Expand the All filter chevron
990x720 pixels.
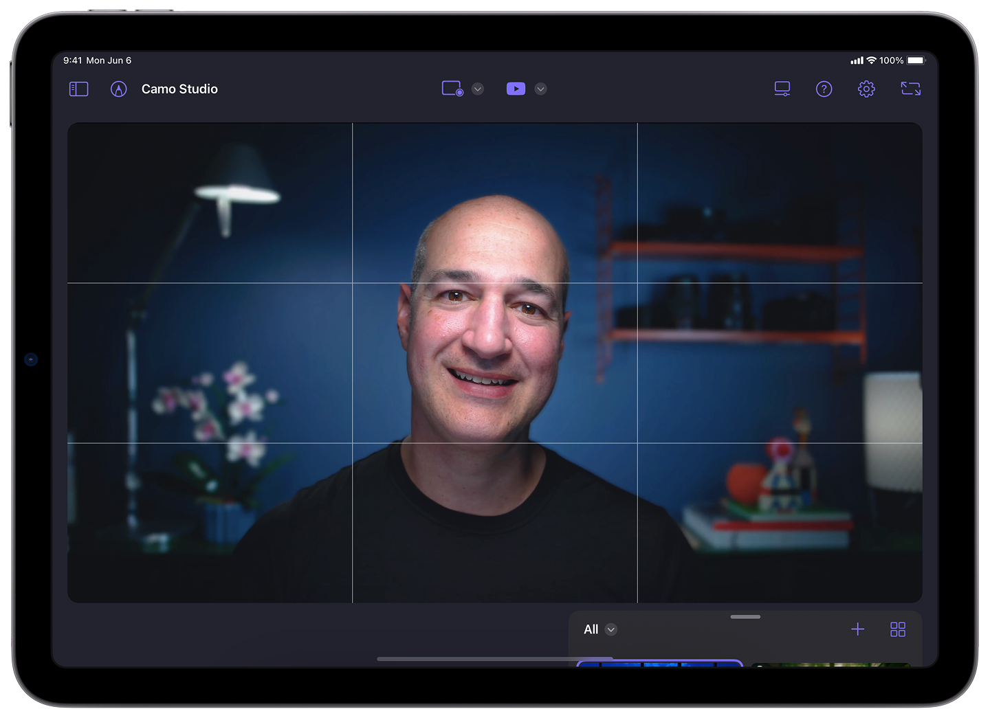[611, 629]
